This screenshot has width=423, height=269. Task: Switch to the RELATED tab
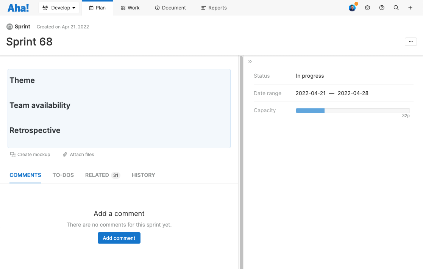97,175
